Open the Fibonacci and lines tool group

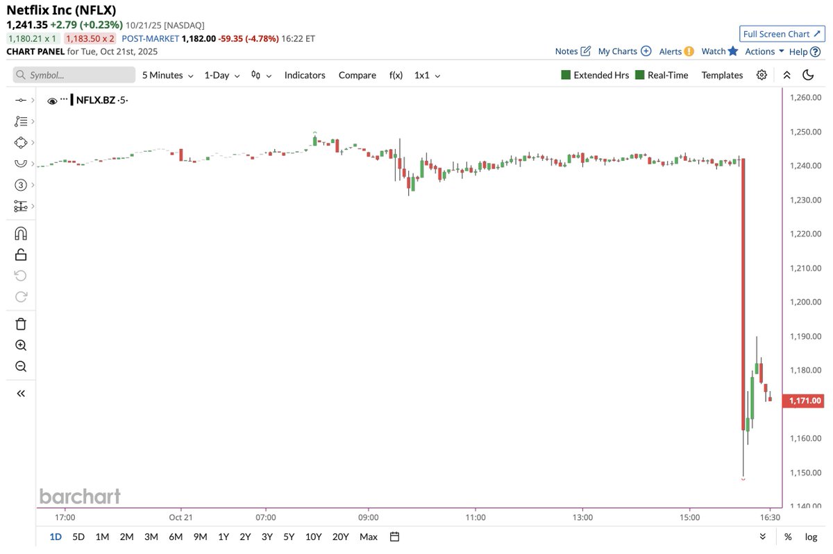[21, 121]
